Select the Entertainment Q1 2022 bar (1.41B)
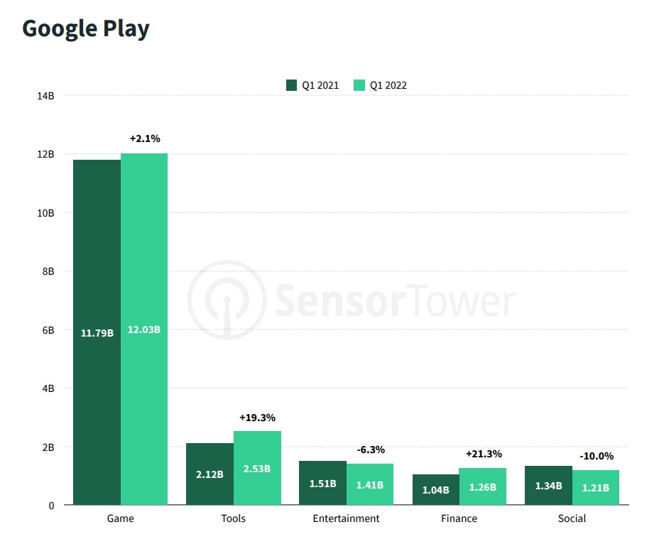The image size is (664, 539). click(370, 484)
